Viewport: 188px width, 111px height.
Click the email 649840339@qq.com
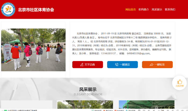pyautogui.click(x=138, y=53)
